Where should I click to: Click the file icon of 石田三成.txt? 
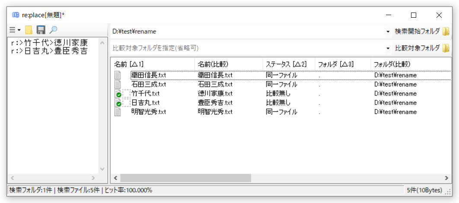point(118,85)
